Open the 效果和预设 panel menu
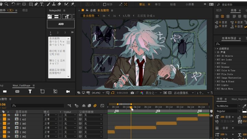This screenshot has width=247, height=139. coord(239,38)
